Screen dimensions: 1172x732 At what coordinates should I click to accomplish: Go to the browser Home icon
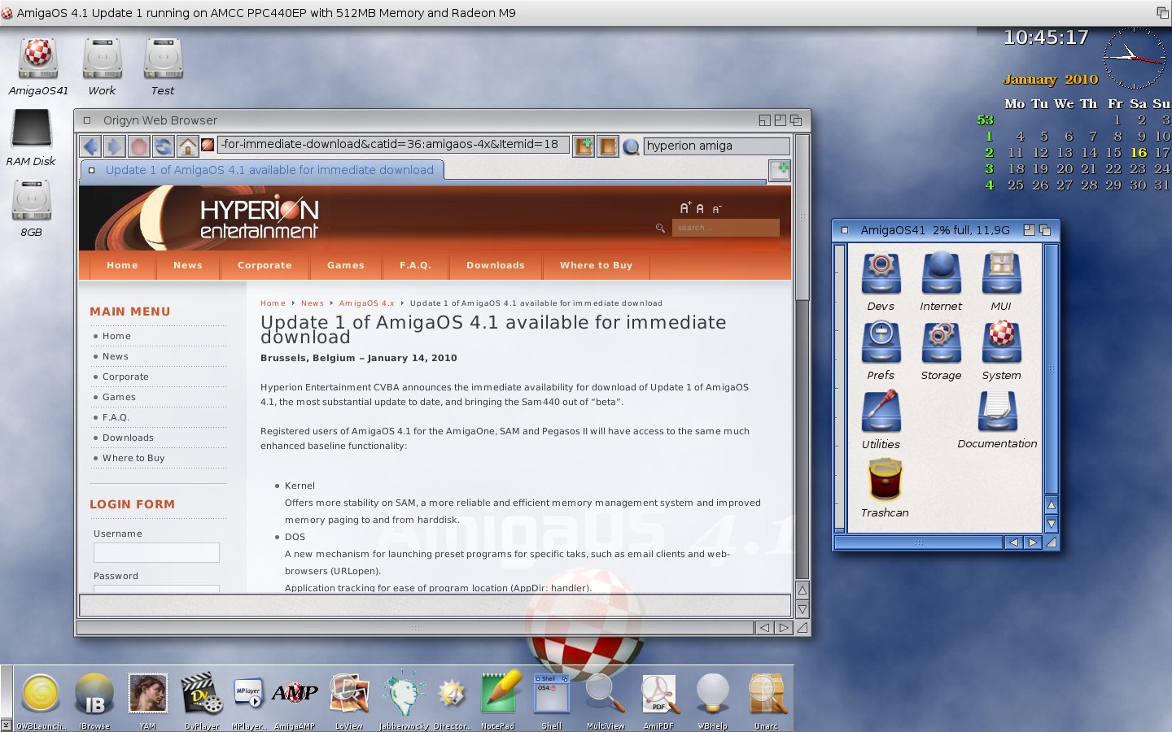[x=187, y=146]
